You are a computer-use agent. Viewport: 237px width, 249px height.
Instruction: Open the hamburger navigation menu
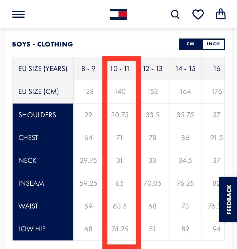(18, 14)
